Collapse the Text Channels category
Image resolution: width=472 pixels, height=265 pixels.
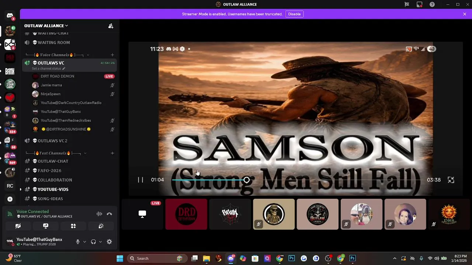[x=56, y=153]
